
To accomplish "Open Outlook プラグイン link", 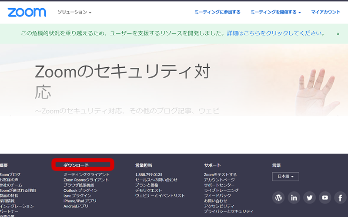I will 80,191.
